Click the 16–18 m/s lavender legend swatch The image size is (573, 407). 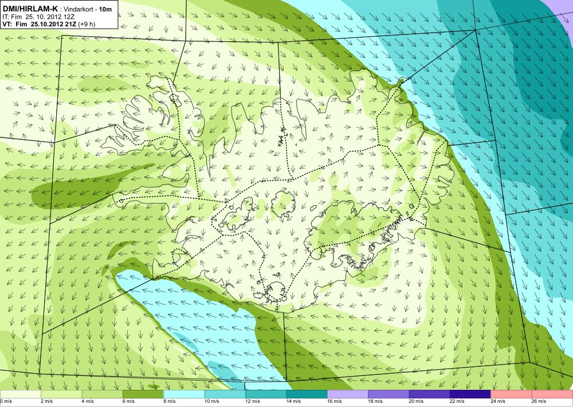(x=348, y=394)
